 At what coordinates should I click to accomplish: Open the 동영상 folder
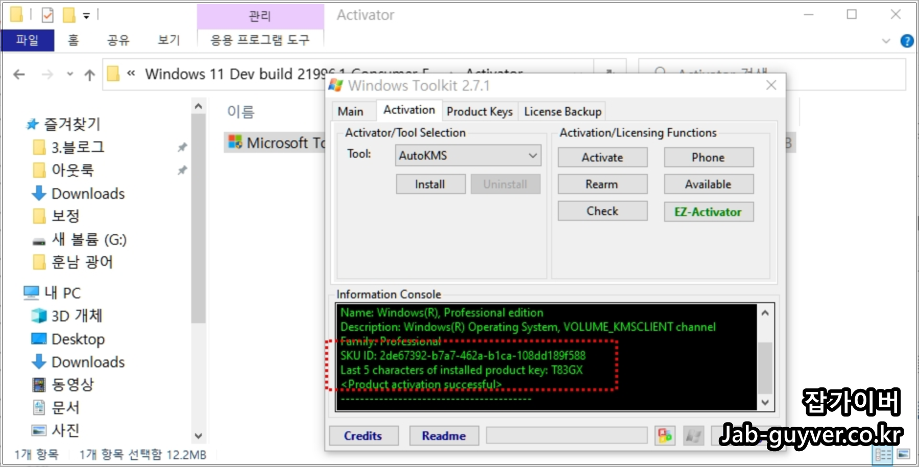click(x=63, y=384)
